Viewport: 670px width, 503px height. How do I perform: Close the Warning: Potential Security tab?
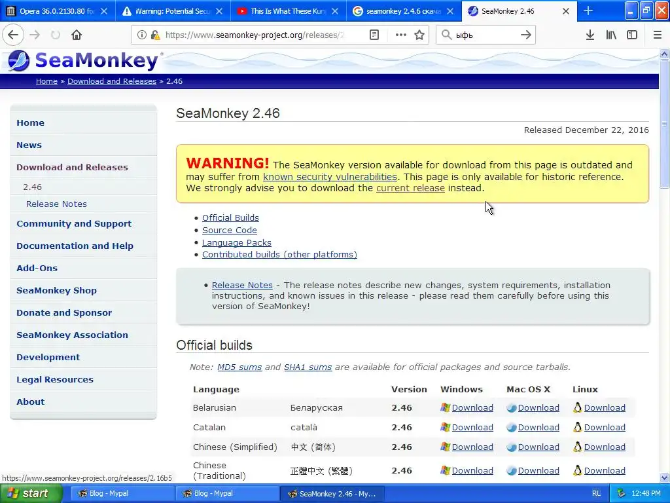[x=219, y=12]
